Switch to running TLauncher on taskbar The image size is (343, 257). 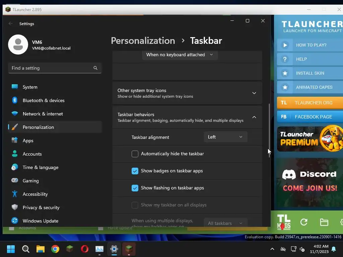coord(129,249)
